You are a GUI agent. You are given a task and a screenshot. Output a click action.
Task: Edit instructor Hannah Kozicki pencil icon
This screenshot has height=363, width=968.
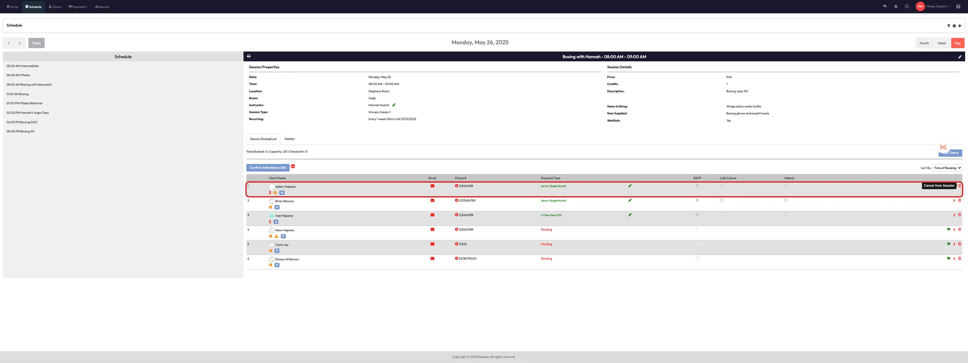(394, 105)
